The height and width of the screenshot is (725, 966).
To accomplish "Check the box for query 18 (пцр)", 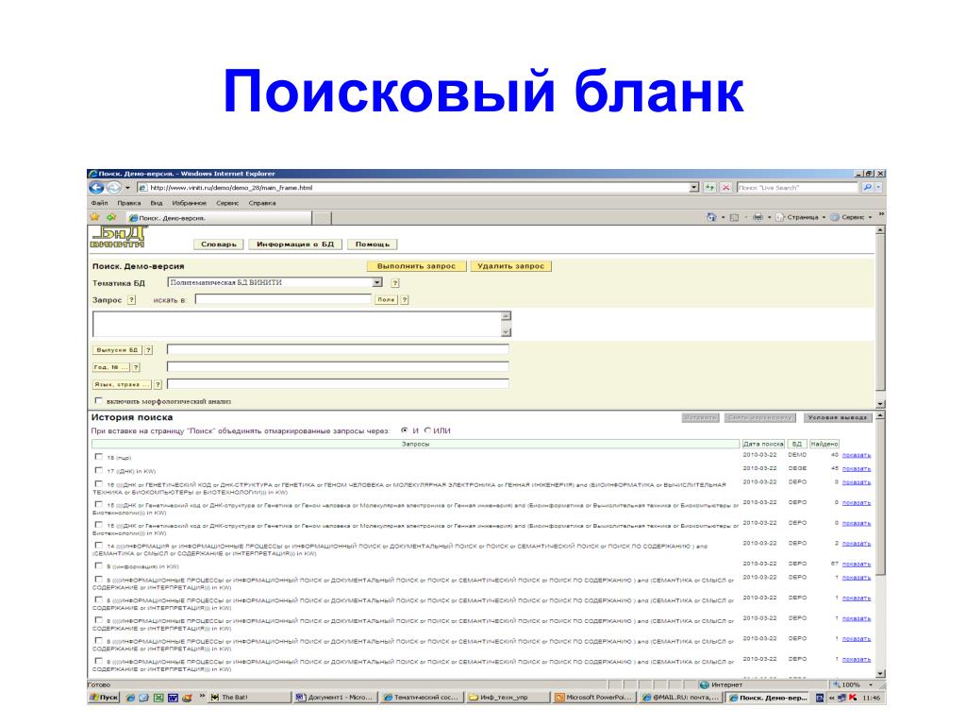I will (98, 457).
